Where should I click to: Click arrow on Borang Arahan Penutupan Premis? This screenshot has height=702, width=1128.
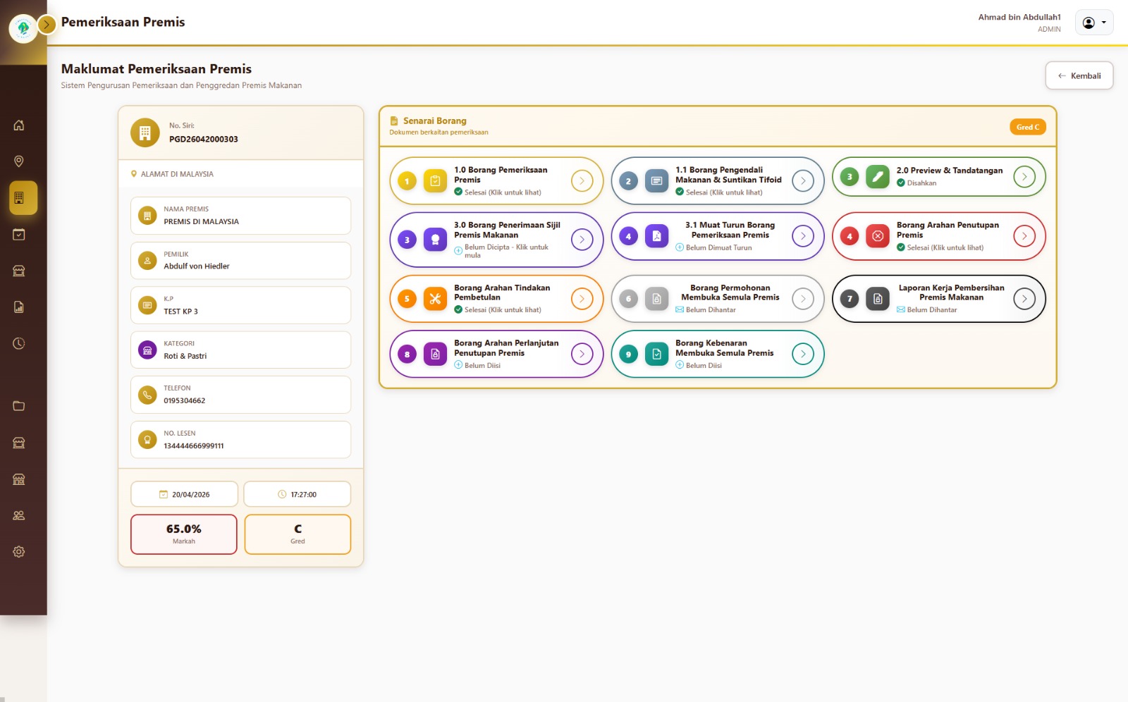click(x=1024, y=236)
